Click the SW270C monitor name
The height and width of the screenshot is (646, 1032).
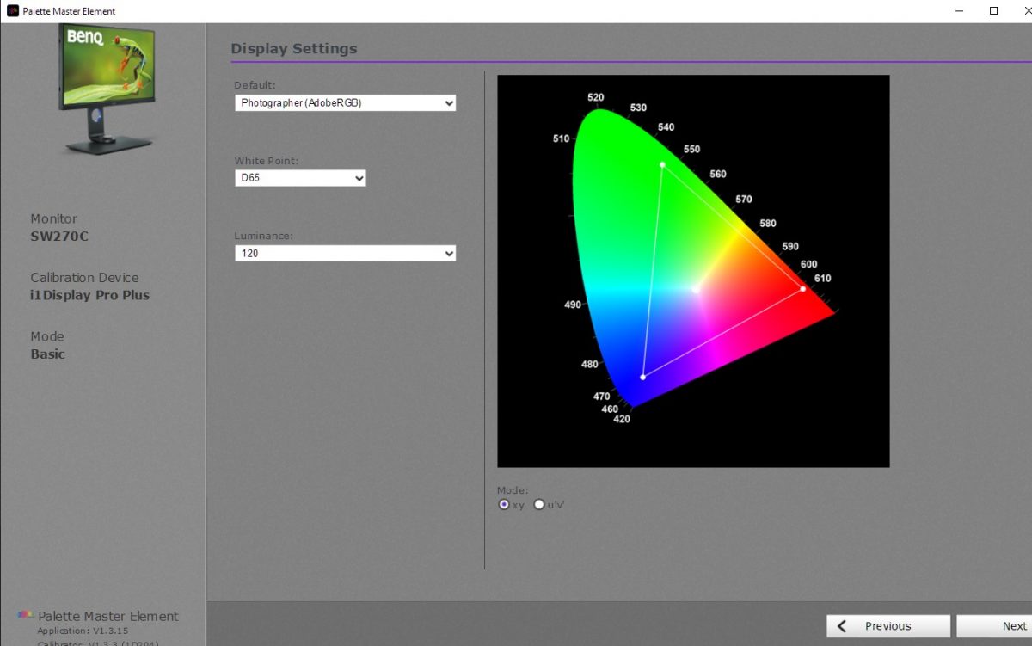59,237
